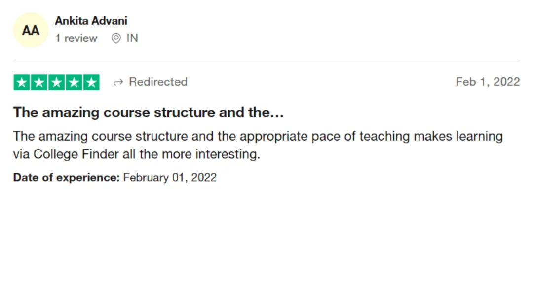
Task: Open the AA profile avatar
Action: coord(31,30)
